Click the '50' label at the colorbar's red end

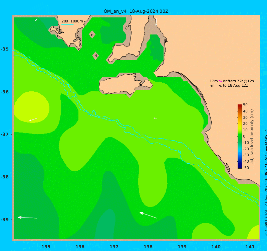[x=245, y=105]
